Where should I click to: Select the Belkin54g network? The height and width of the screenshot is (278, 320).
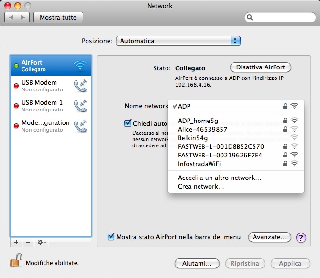(x=236, y=138)
